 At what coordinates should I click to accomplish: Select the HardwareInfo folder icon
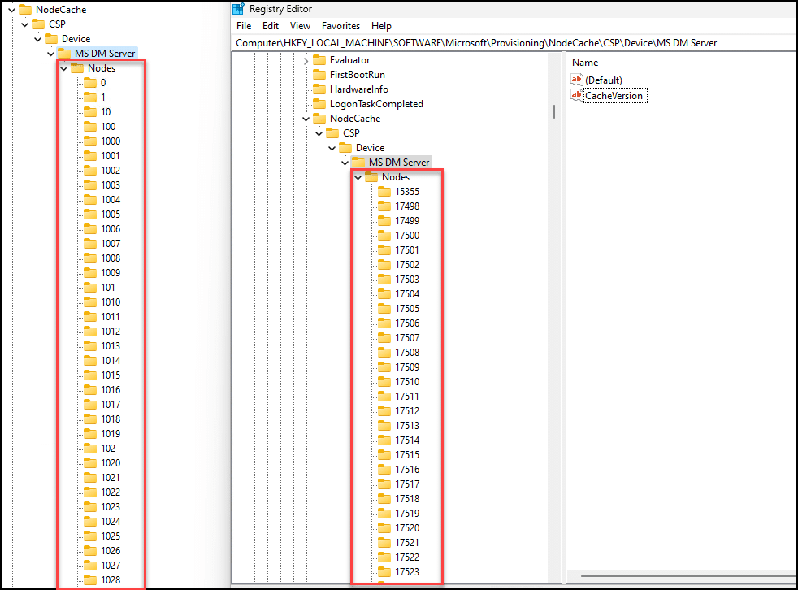(319, 89)
